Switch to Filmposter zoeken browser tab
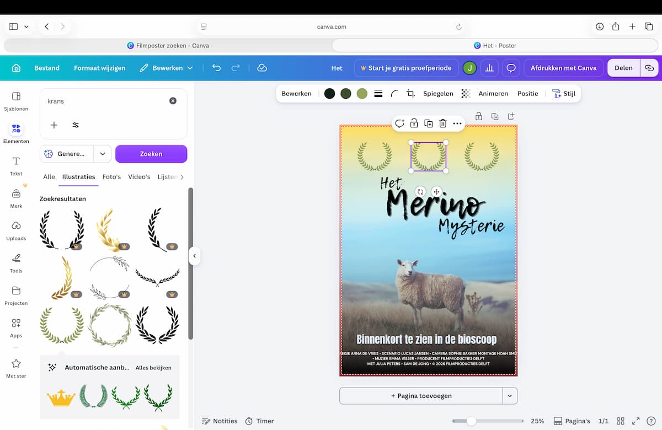This screenshot has height=430, width=662. pos(168,45)
